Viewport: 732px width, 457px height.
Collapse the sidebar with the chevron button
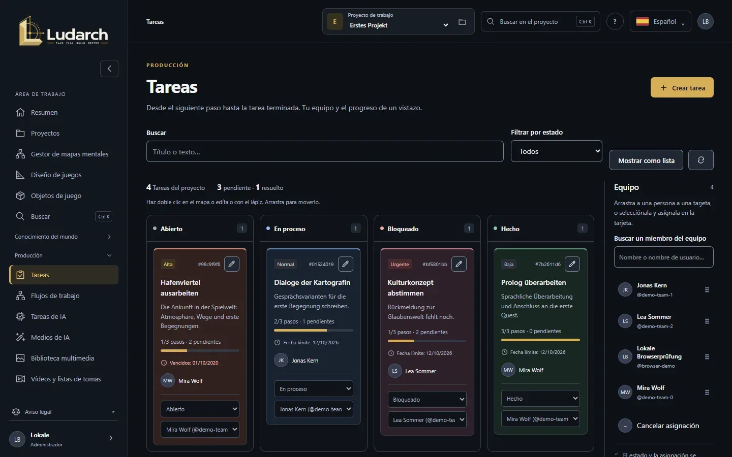pos(109,69)
